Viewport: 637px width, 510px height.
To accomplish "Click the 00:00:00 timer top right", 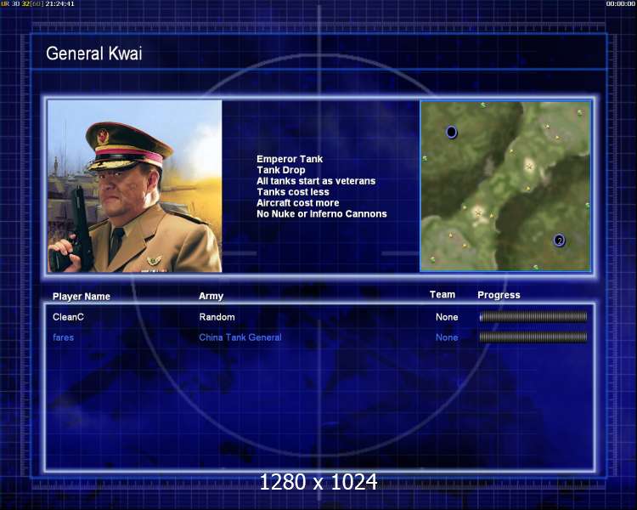I will [620, 3].
